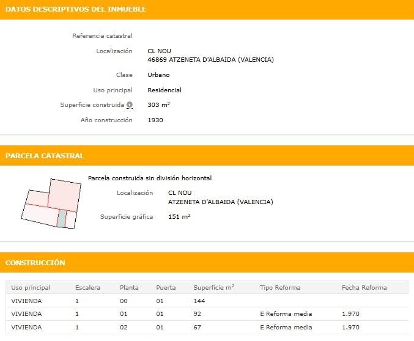414x341 pixels.
Task: Click the 151 m² Superficie gráfica value
Action: 179,217
